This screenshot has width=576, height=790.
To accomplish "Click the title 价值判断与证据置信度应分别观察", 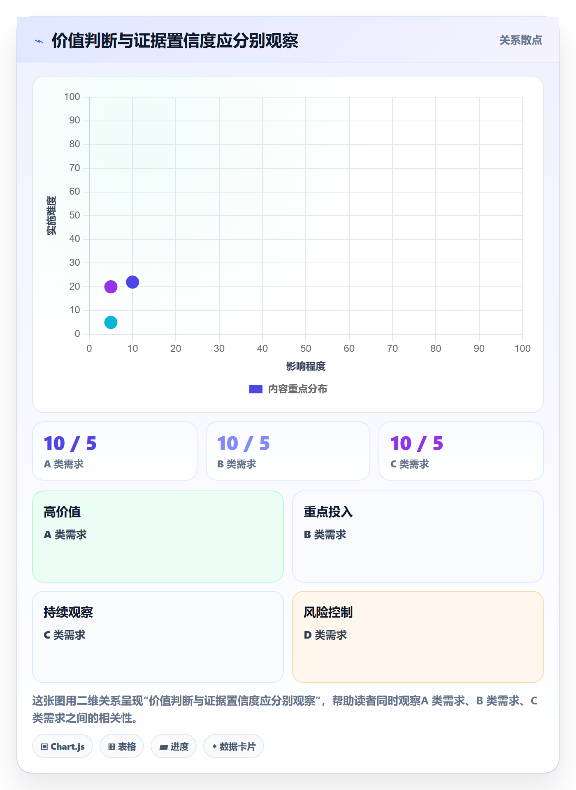I will pos(175,41).
